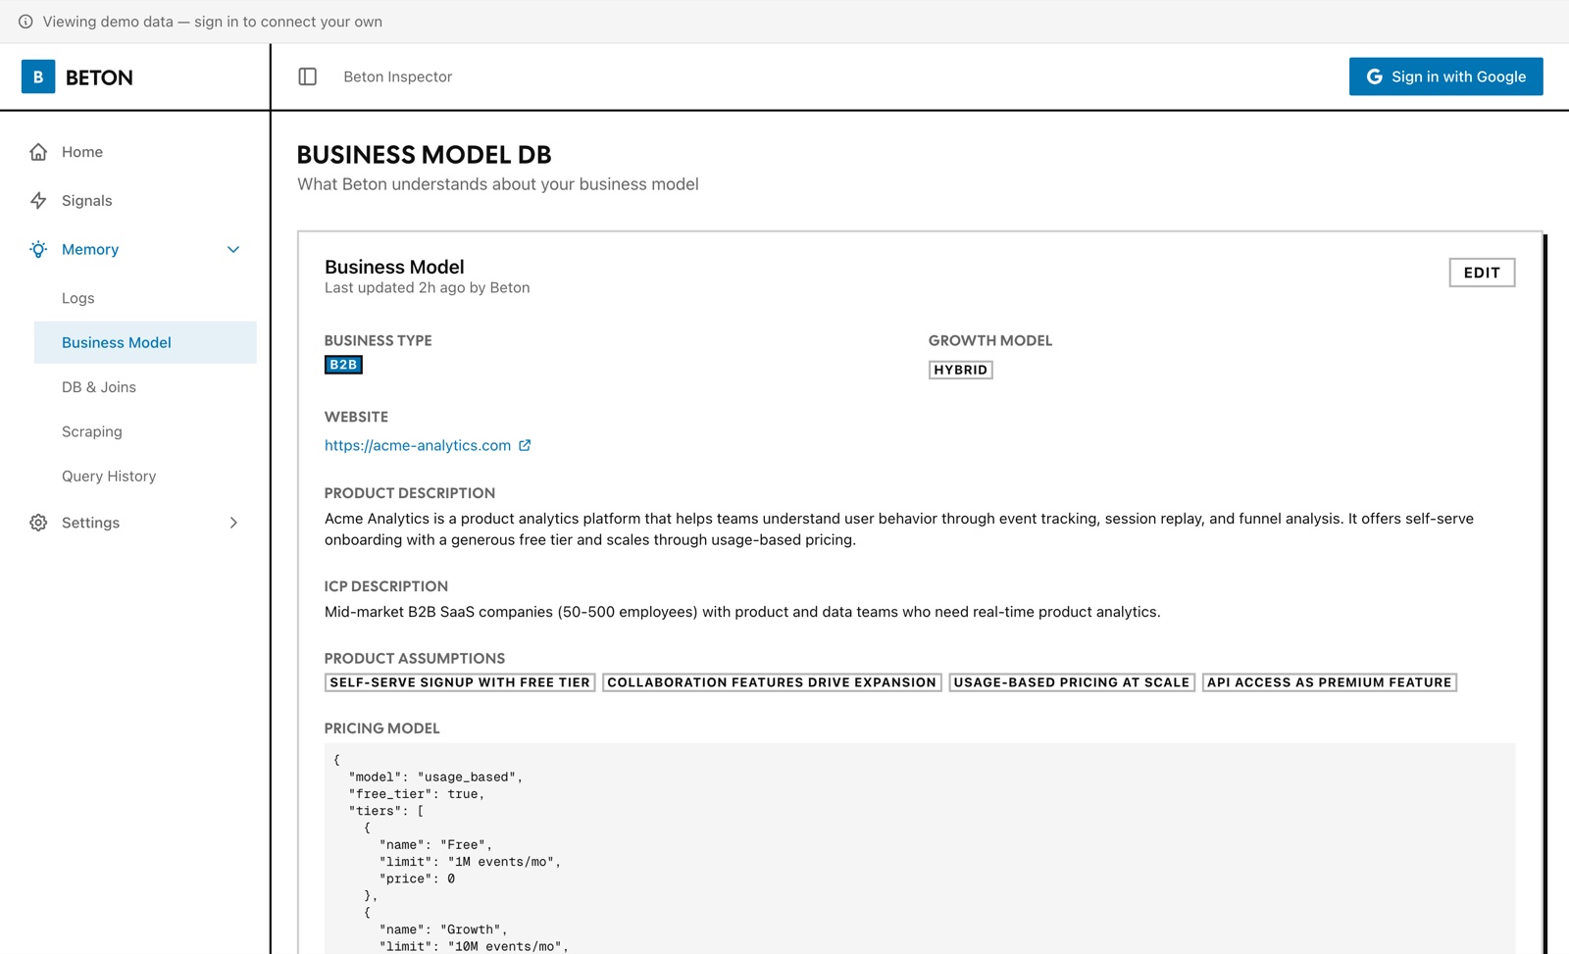The width and height of the screenshot is (1569, 954).
Task: Click the ICP DESCRIPTION label
Action: [x=386, y=586]
